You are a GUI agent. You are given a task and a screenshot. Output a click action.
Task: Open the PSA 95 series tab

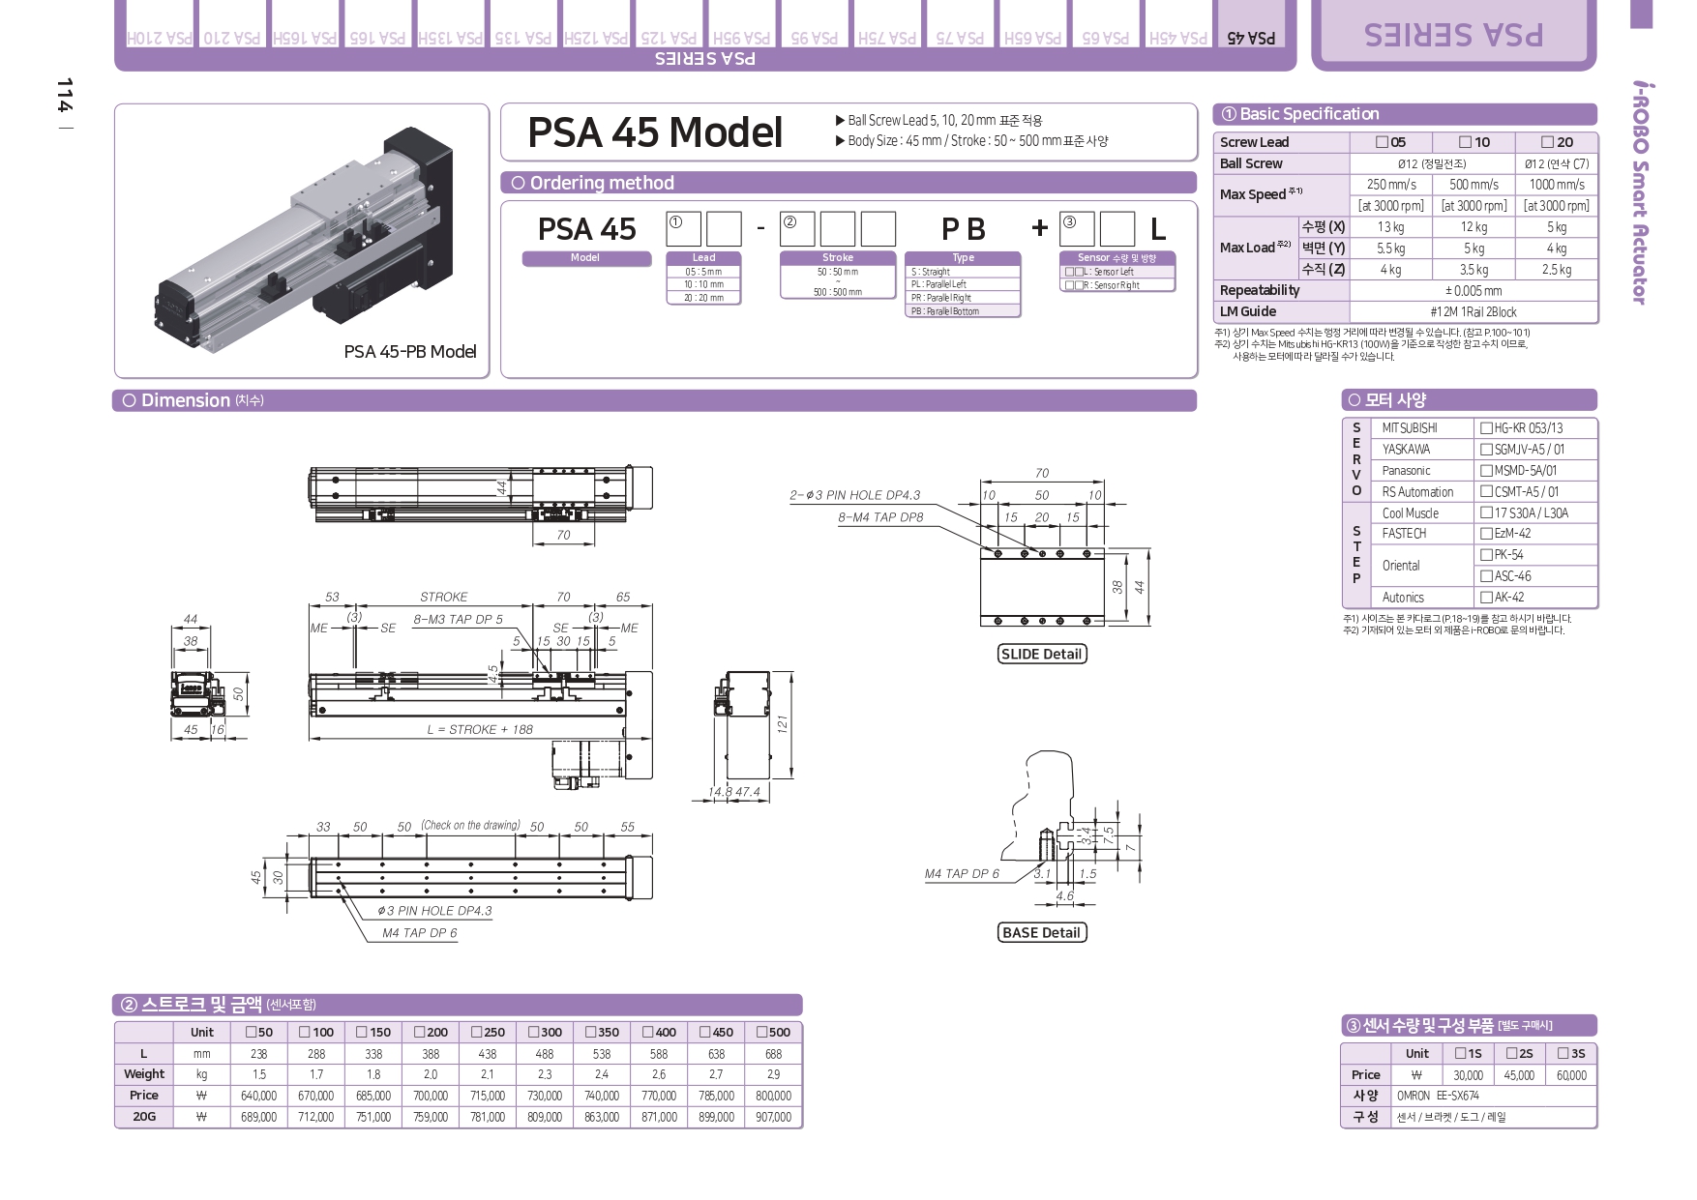815,26
